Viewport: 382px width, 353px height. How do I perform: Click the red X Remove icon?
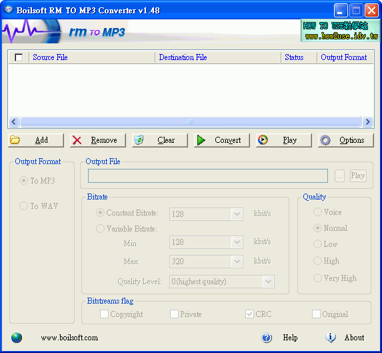coord(77,140)
